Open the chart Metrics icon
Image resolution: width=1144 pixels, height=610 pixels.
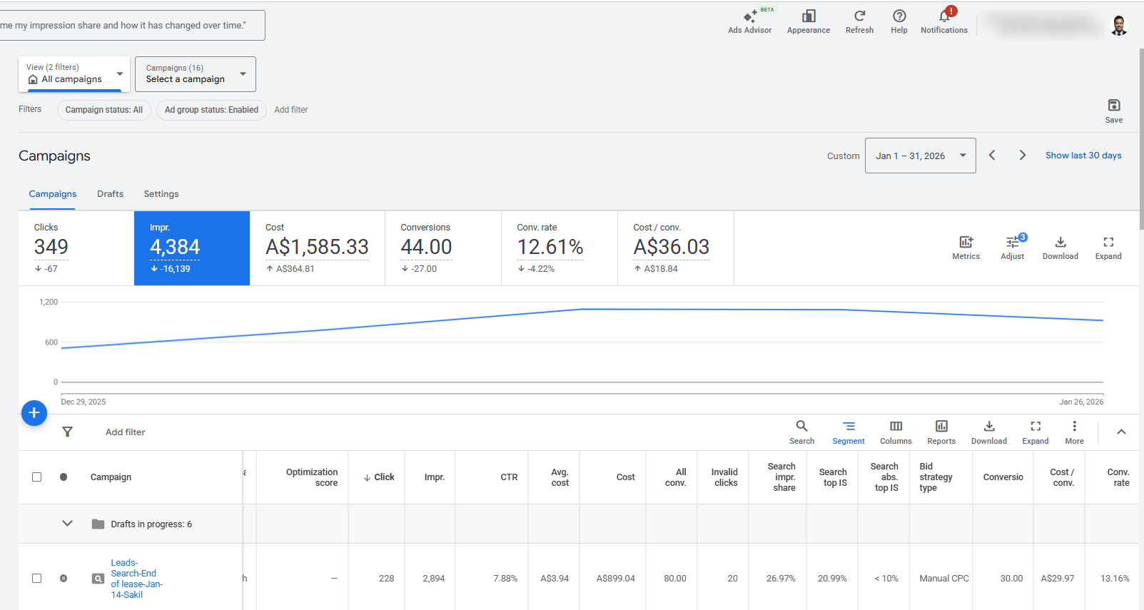[966, 242]
